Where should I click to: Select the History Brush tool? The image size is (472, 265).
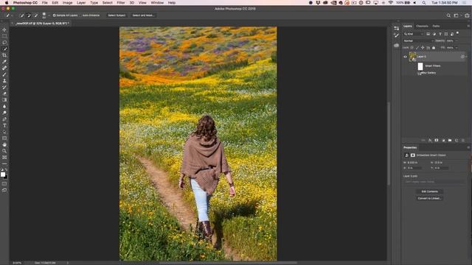tap(4, 87)
